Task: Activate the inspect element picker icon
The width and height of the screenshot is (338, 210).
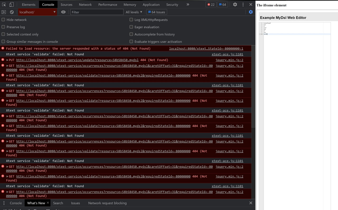Action: [x=4, y=4]
